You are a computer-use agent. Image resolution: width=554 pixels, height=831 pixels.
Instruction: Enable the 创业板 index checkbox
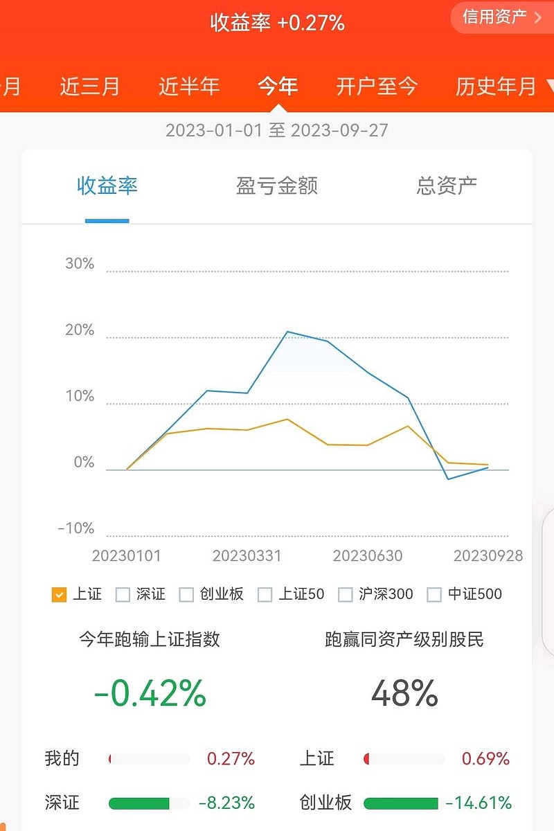pyautogui.click(x=186, y=594)
